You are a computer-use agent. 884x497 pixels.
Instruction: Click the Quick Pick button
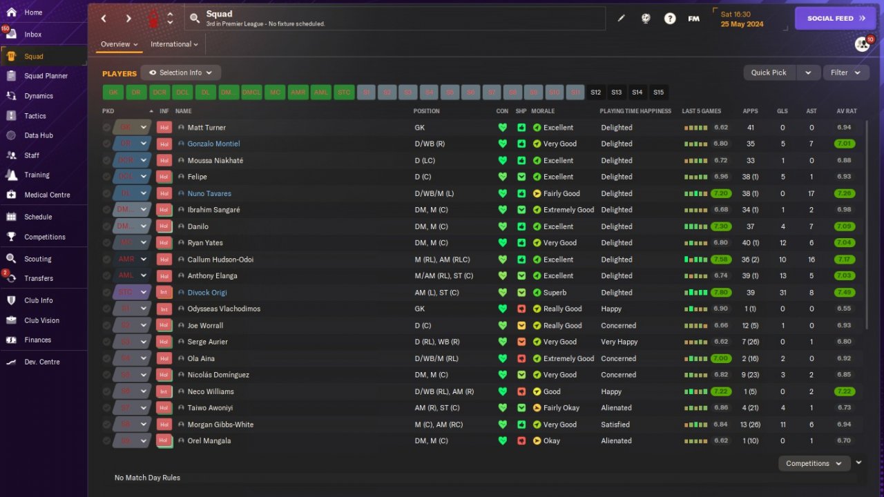[769, 72]
